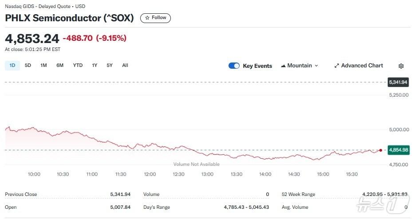
Task: Click the previous close label 5,341.94 on chart
Action: point(398,82)
